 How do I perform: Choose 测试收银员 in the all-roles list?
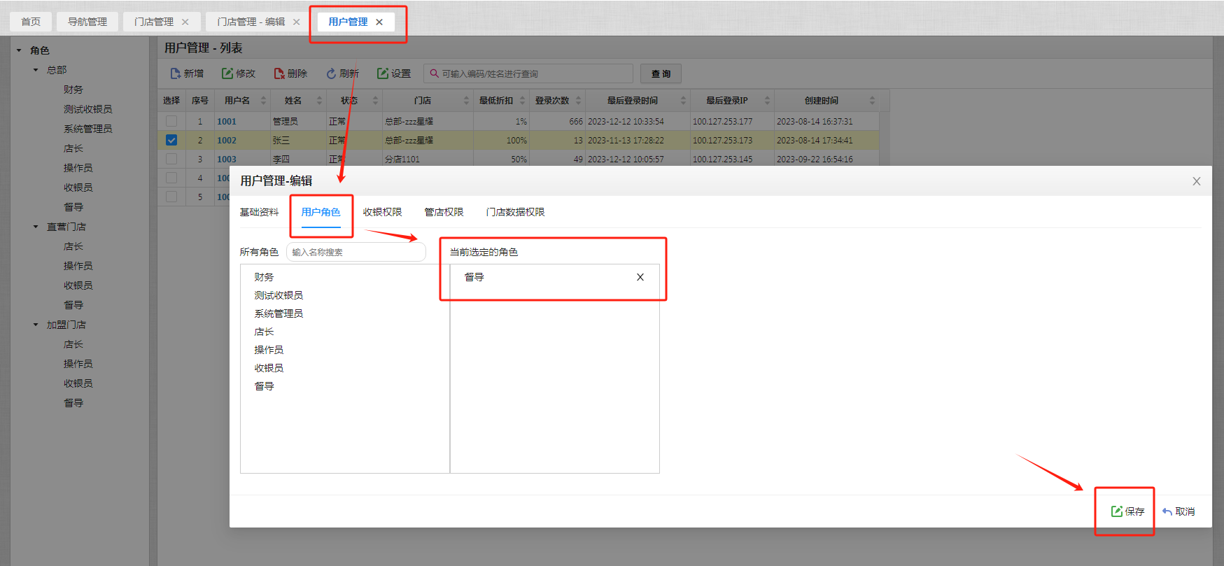click(x=279, y=295)
